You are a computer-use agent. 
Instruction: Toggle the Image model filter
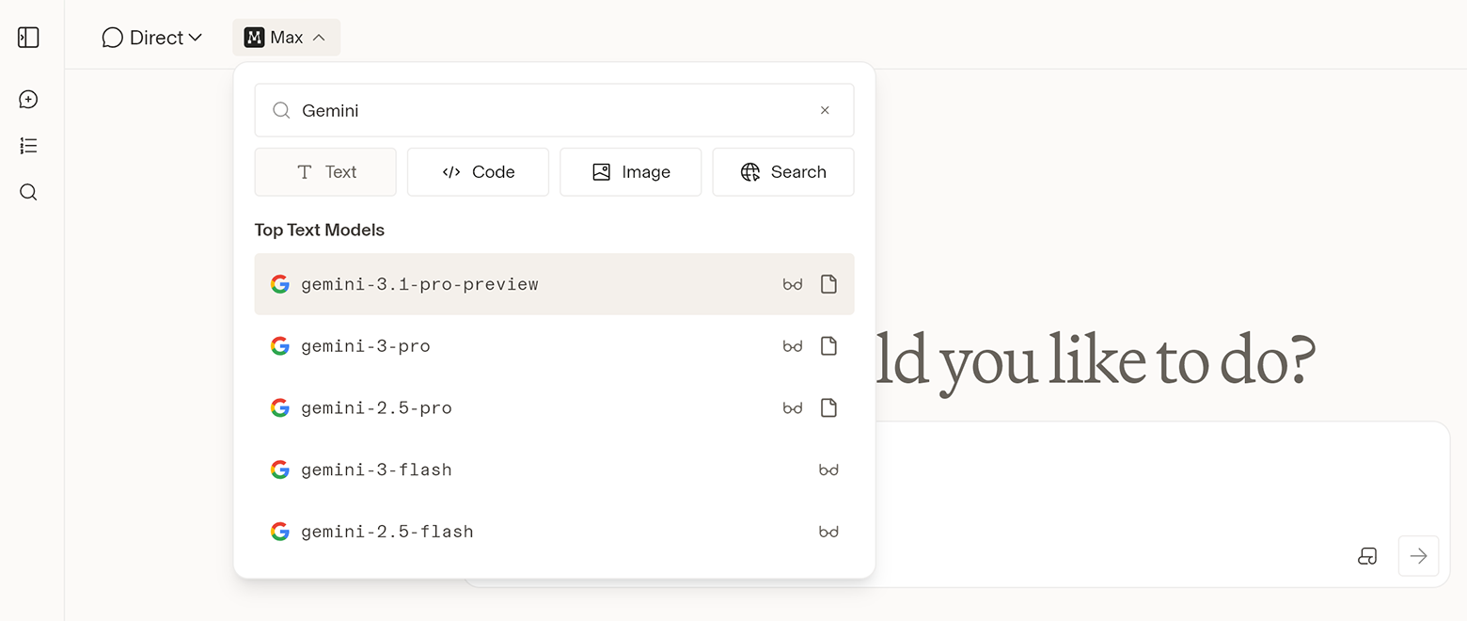coord(630,172)
